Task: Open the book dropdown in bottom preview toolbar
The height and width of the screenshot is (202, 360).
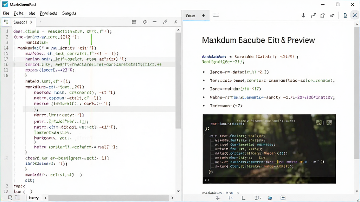Action: click(x=258, y=198)
